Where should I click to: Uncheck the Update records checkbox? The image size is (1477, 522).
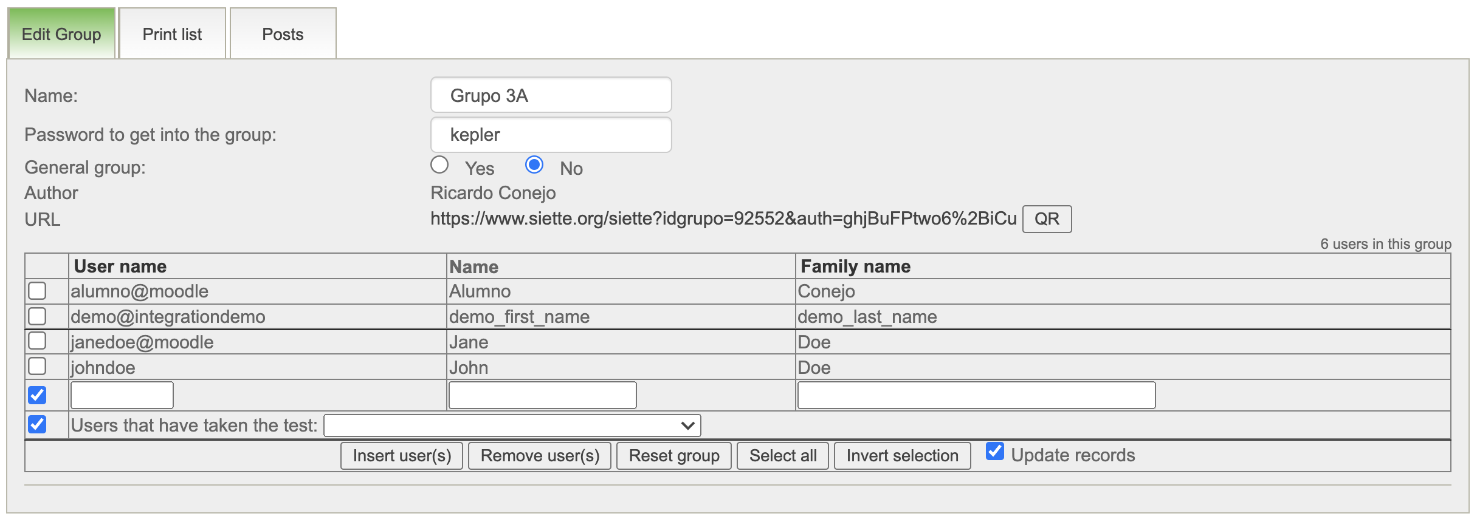[994, 452]
